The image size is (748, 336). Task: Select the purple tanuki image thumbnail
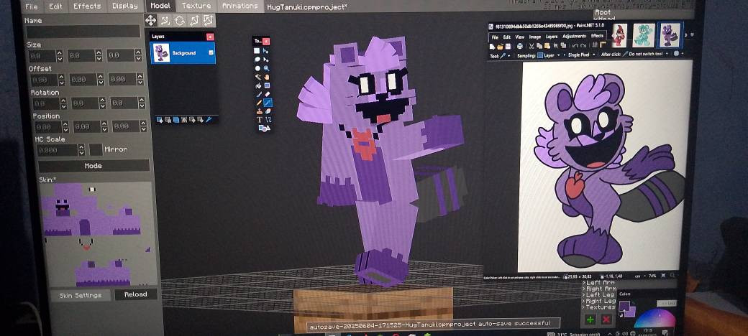pos(669,34)
